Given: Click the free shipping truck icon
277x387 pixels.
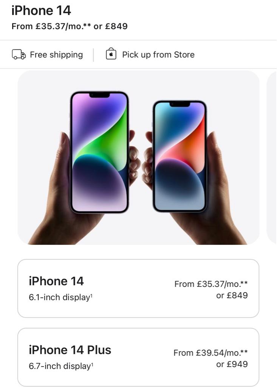Looking at the screenshot, I should pos(19,54).
